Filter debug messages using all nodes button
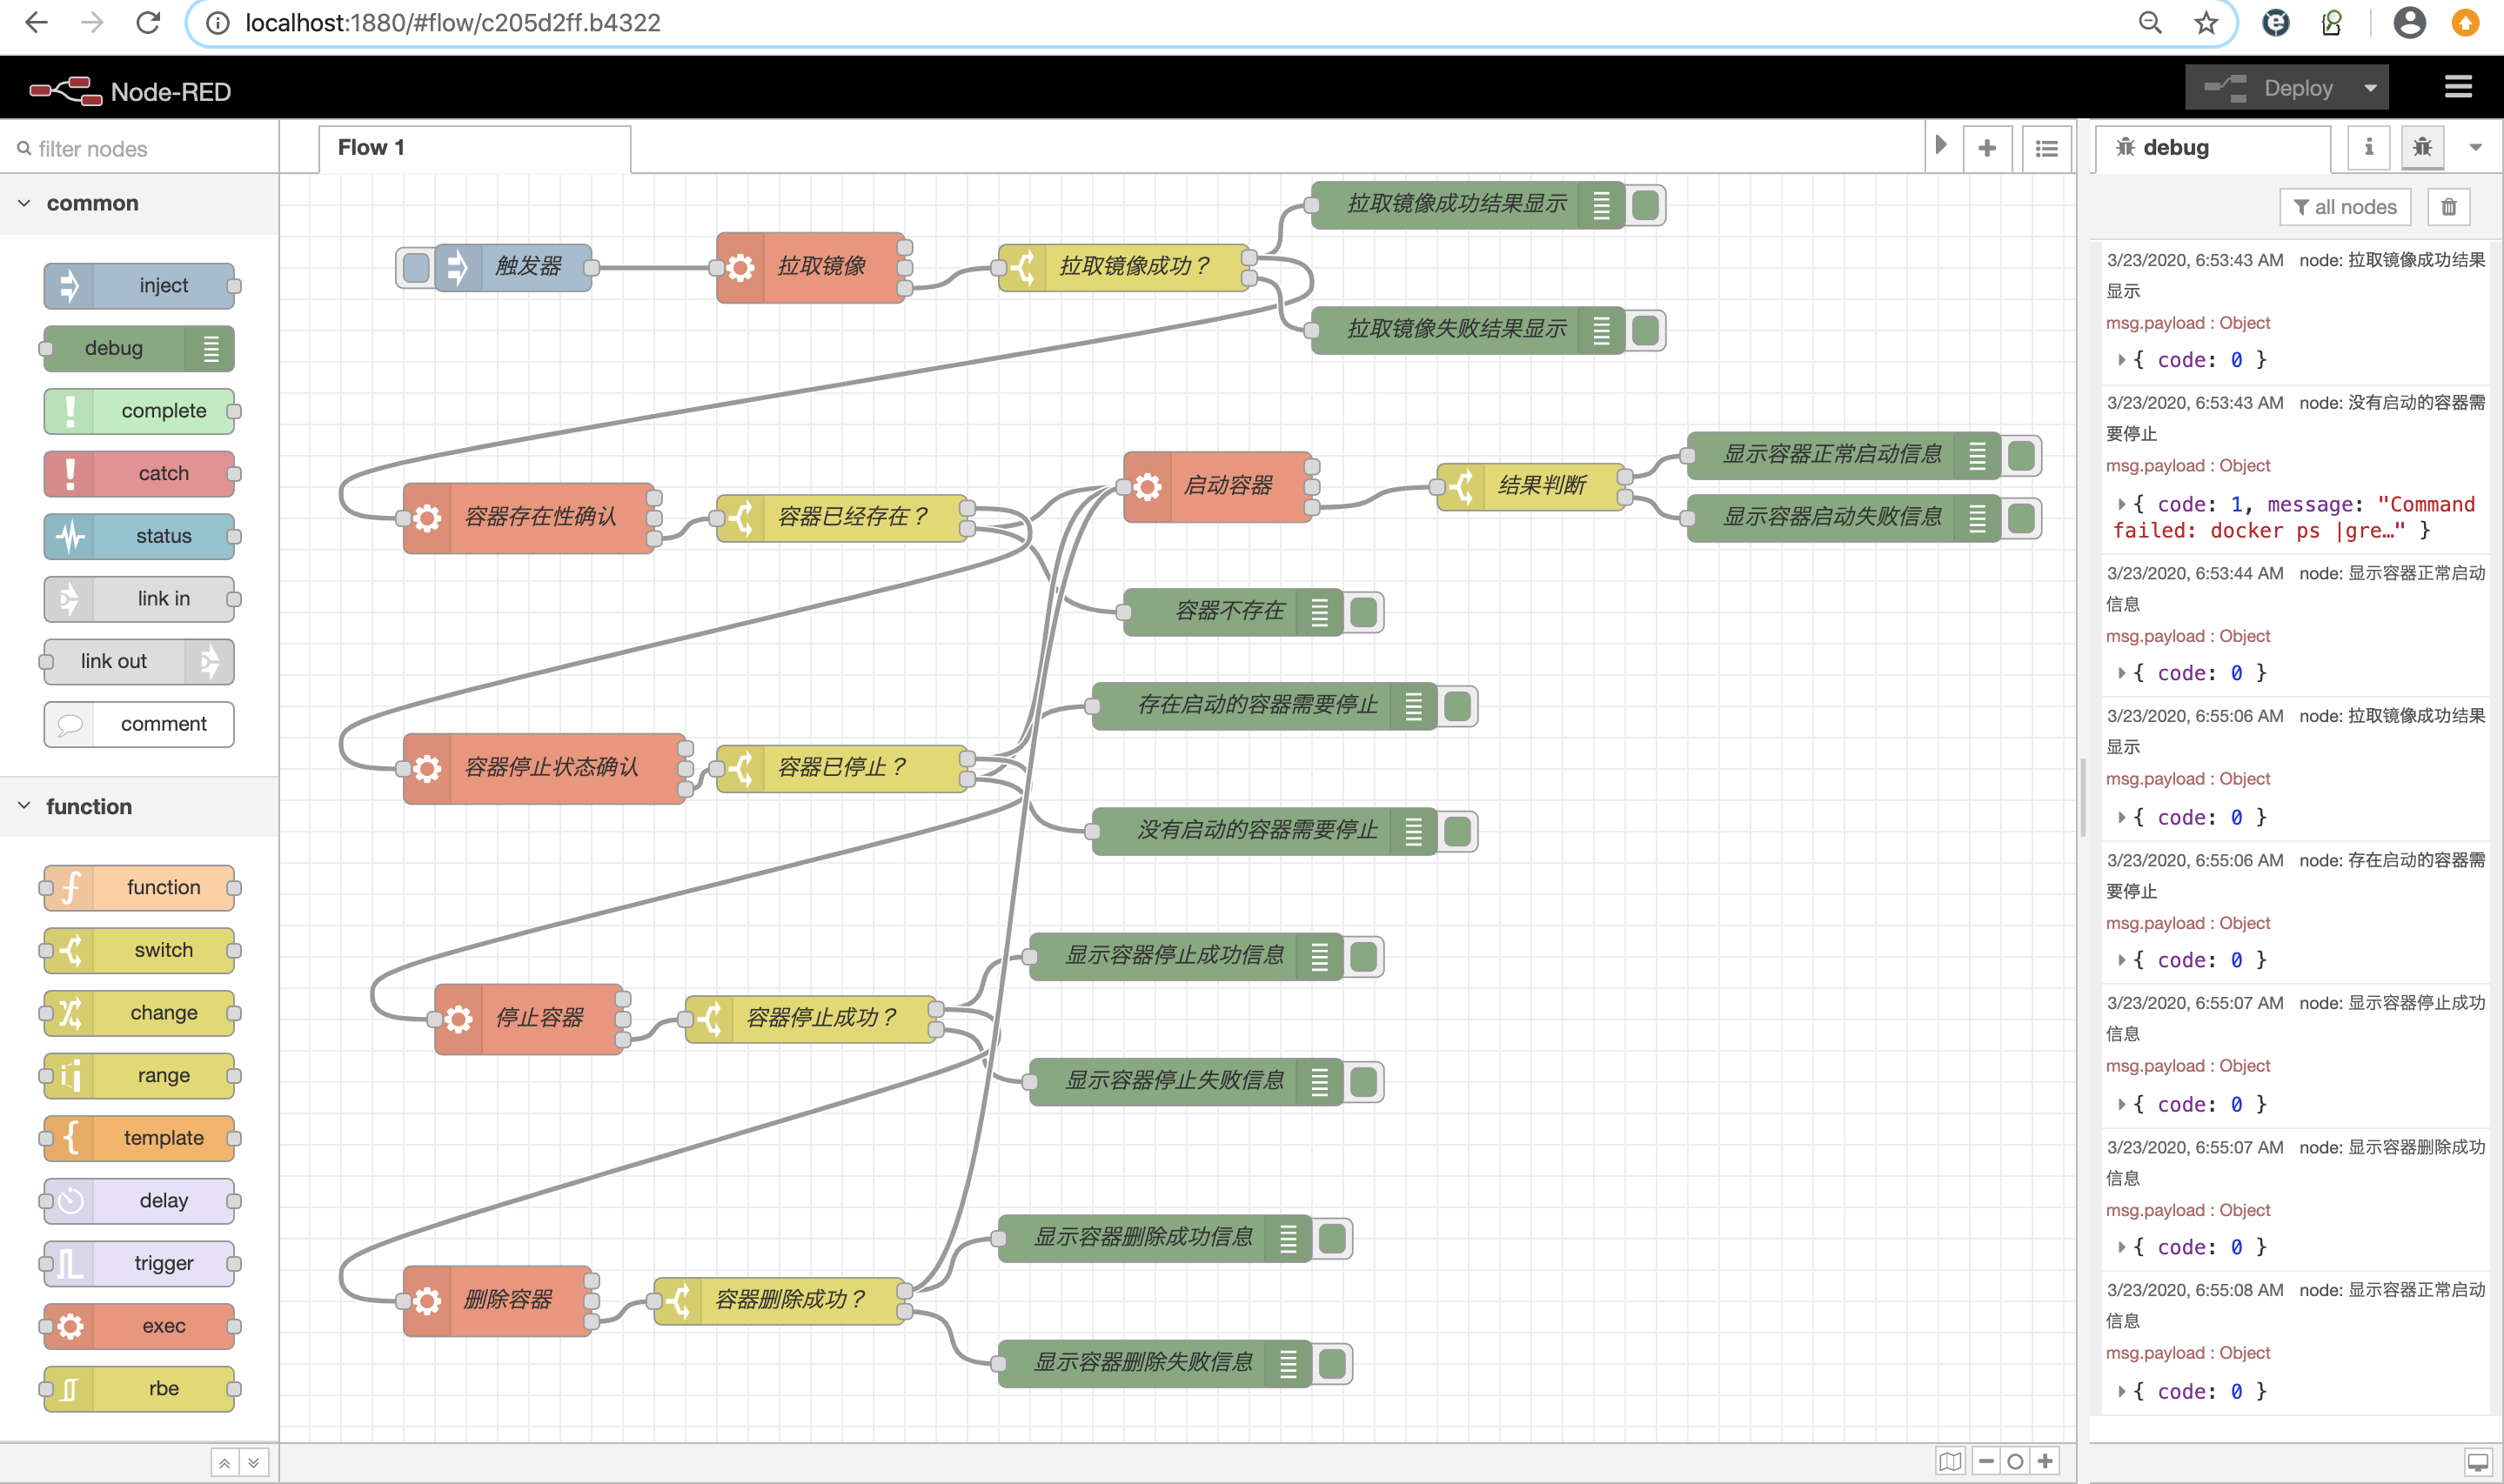Image resolution: width=2504 pixels, height=1484 pixels. (x=2344, y=206)
